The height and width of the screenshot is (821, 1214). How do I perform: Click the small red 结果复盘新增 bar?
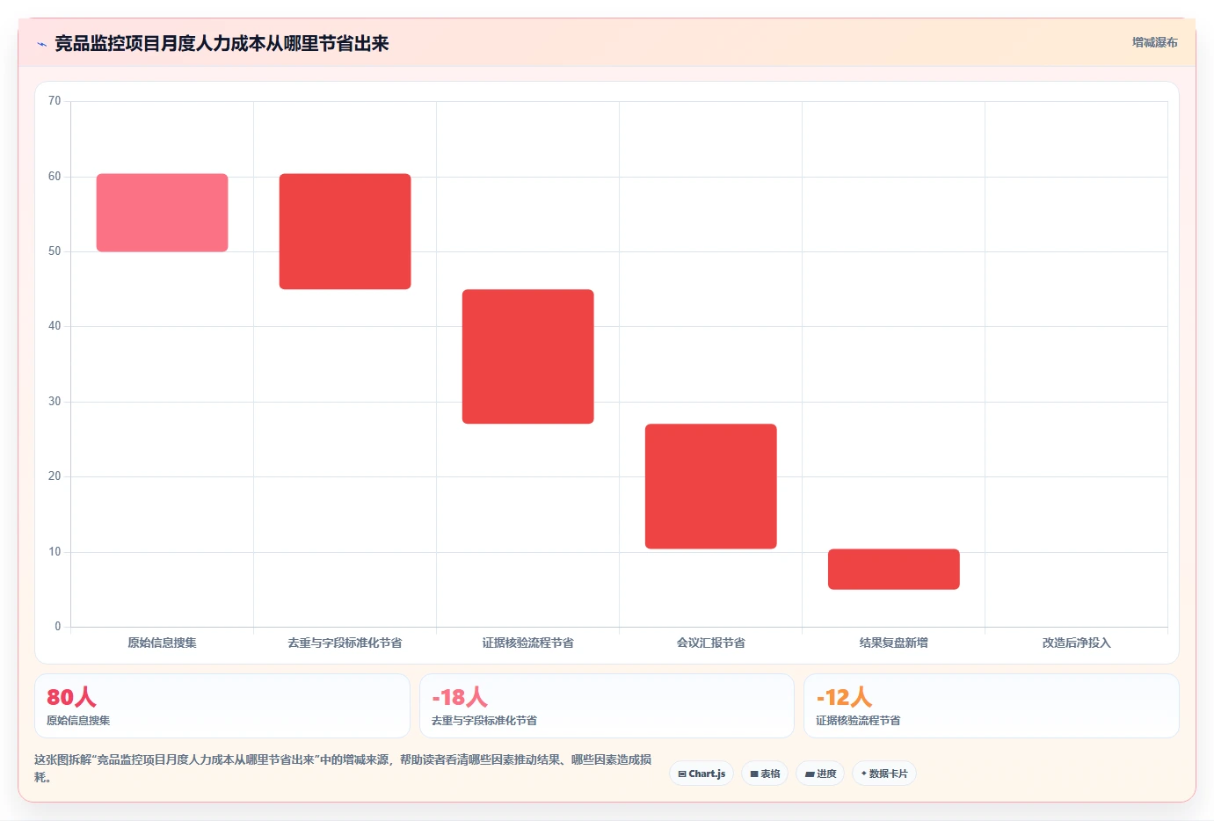pyautogui.click(x=894, y=570)
